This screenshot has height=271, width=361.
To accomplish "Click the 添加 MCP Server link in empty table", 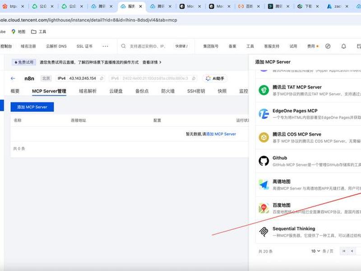I will pyautogui.click(x=221, y=134).
